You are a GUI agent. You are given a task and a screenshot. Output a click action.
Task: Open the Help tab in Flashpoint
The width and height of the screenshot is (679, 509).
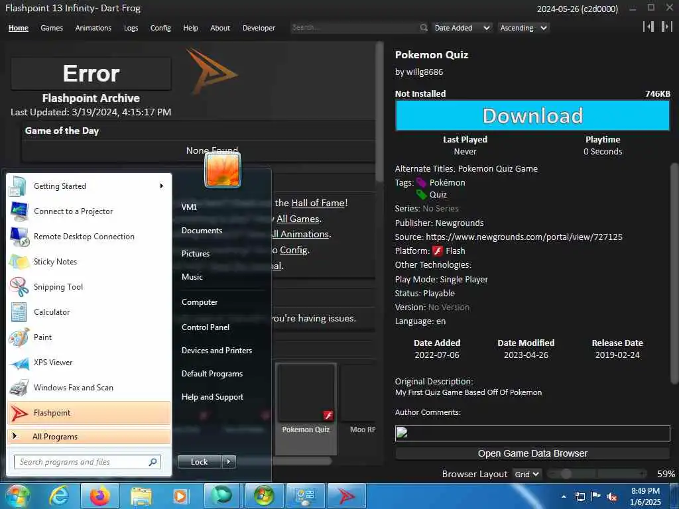pos(190,28)
